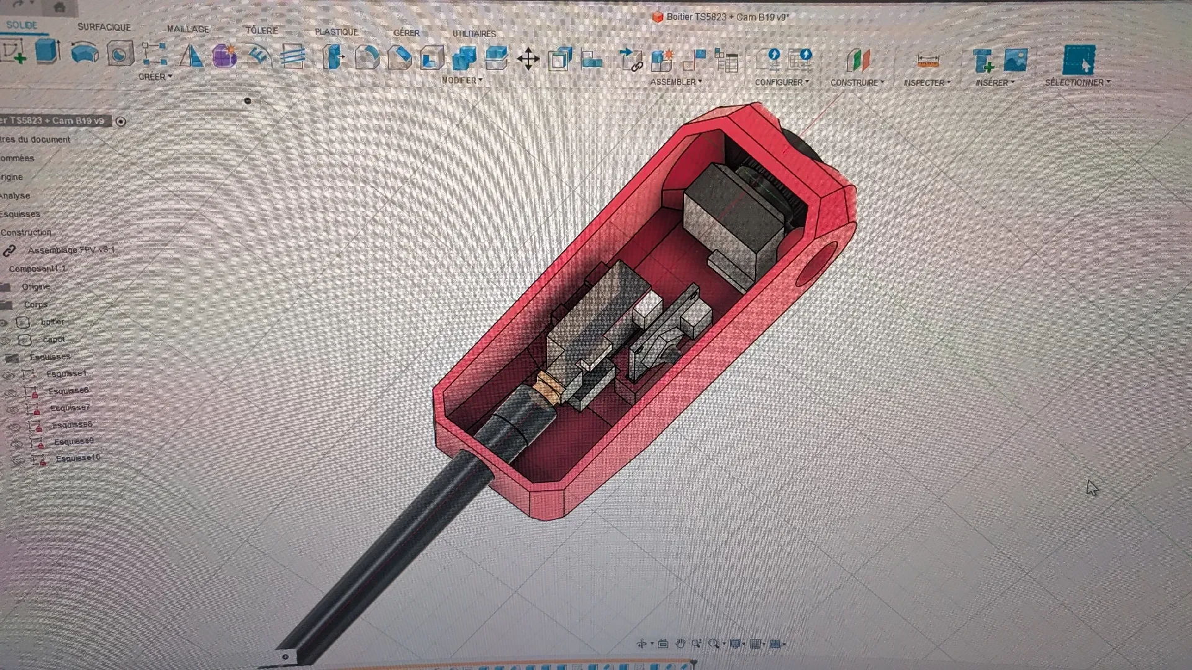Click the browser panel collapse dot

point(248,100)
